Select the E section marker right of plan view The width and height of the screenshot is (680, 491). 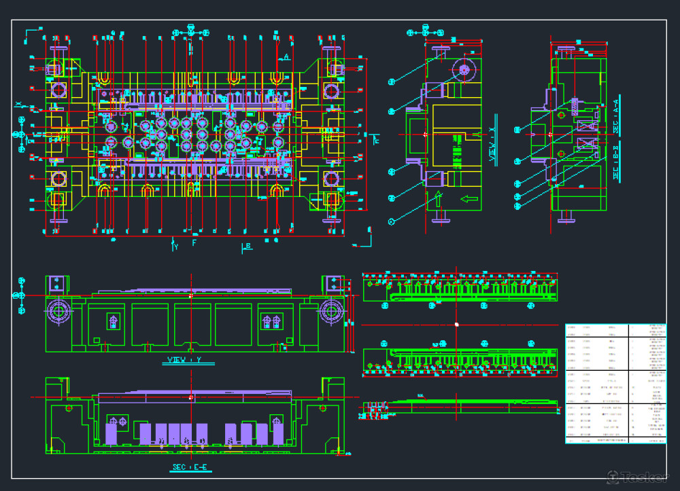click(x=376, y=140)
